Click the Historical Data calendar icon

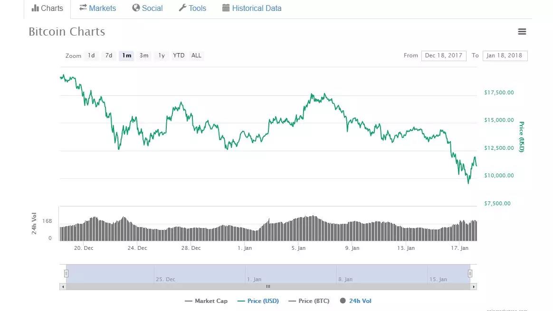226,8
